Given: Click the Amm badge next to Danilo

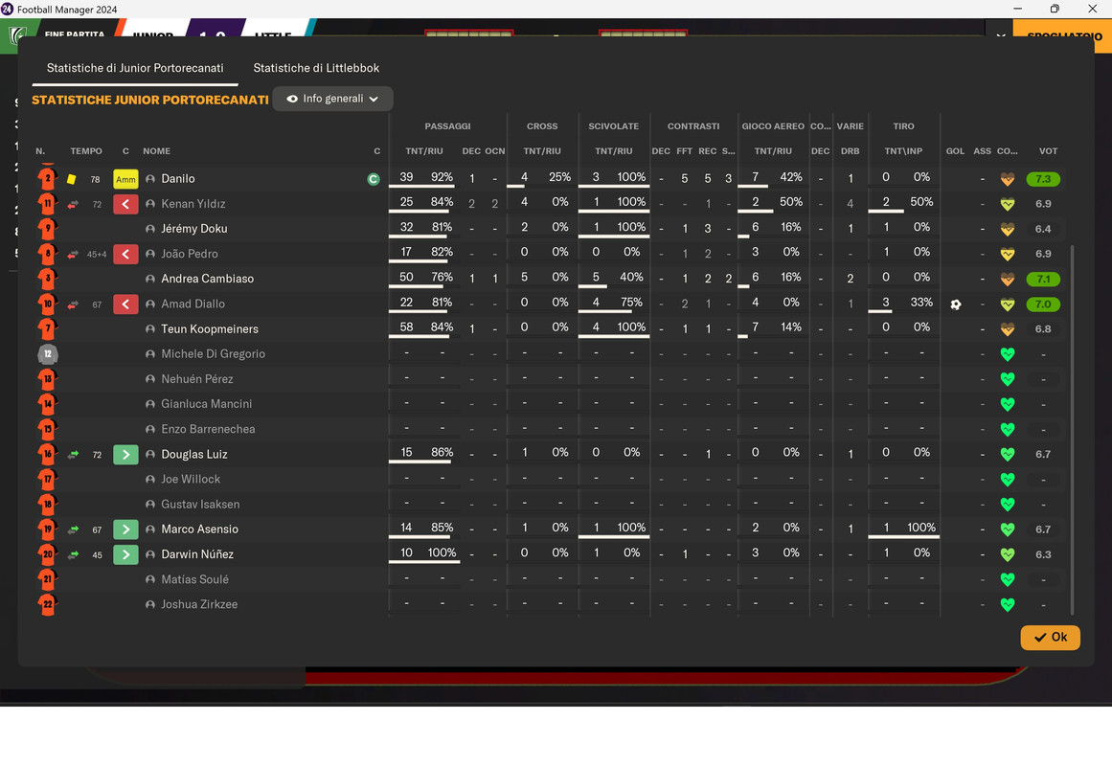Looking at the screenshot, I should [125, 179].
